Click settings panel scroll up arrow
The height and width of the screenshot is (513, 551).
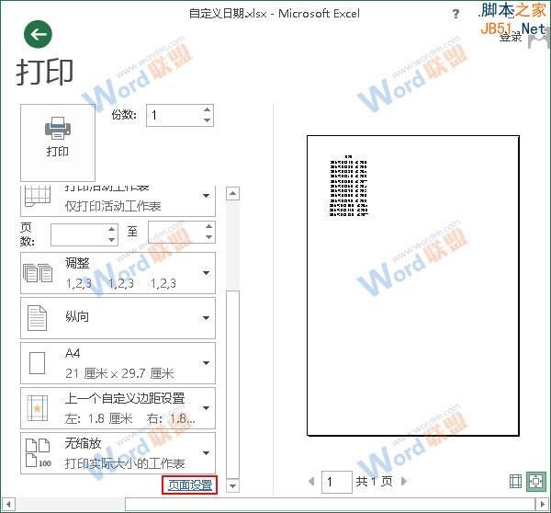(232, 193)
